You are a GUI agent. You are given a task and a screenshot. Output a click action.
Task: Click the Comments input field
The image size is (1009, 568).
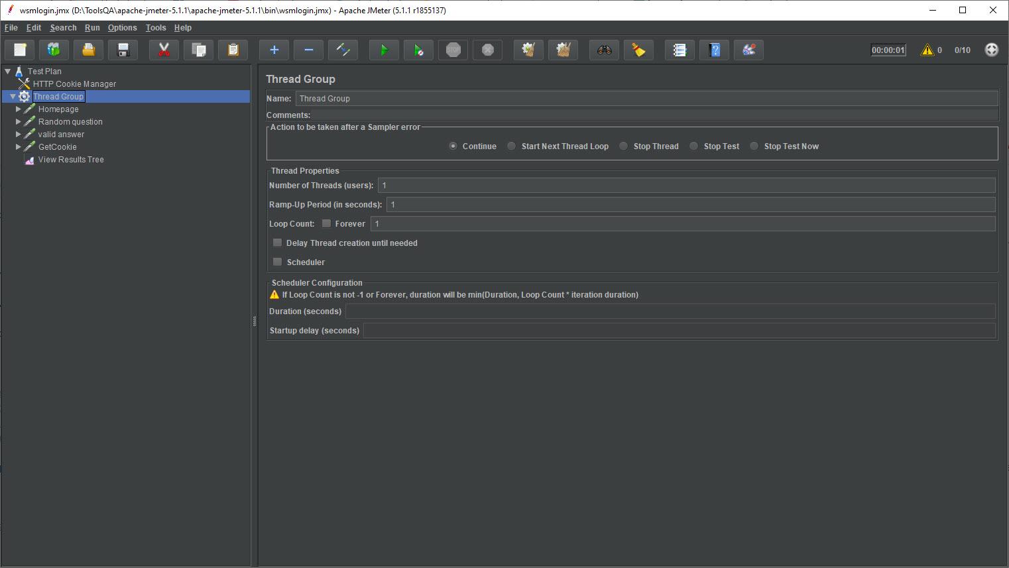pyautogui.click(x=654, y=115)
